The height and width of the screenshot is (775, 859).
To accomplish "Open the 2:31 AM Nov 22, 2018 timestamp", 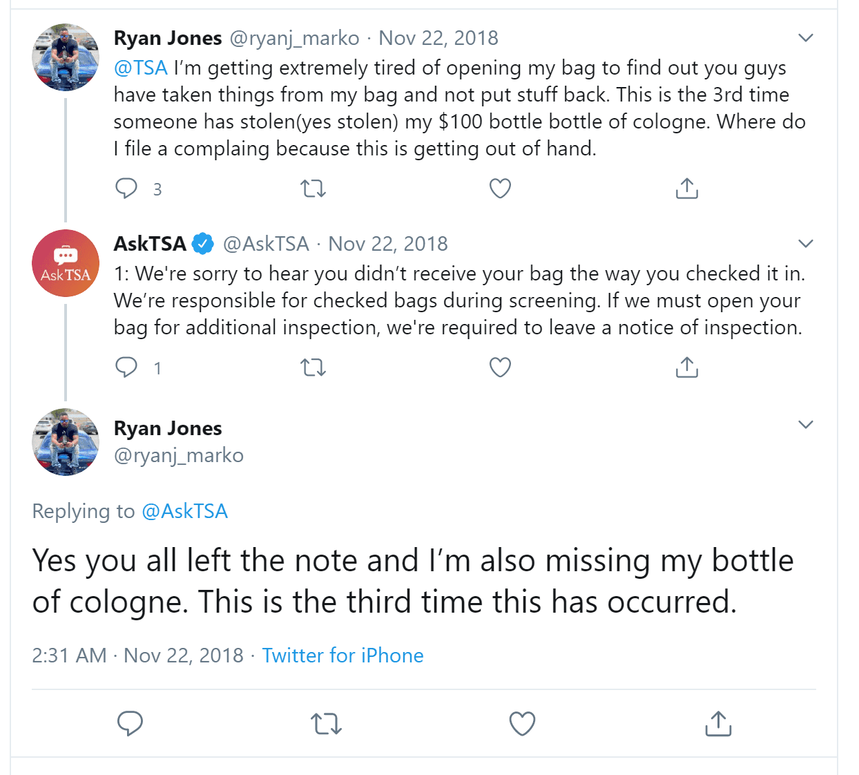I will (137, 655).
